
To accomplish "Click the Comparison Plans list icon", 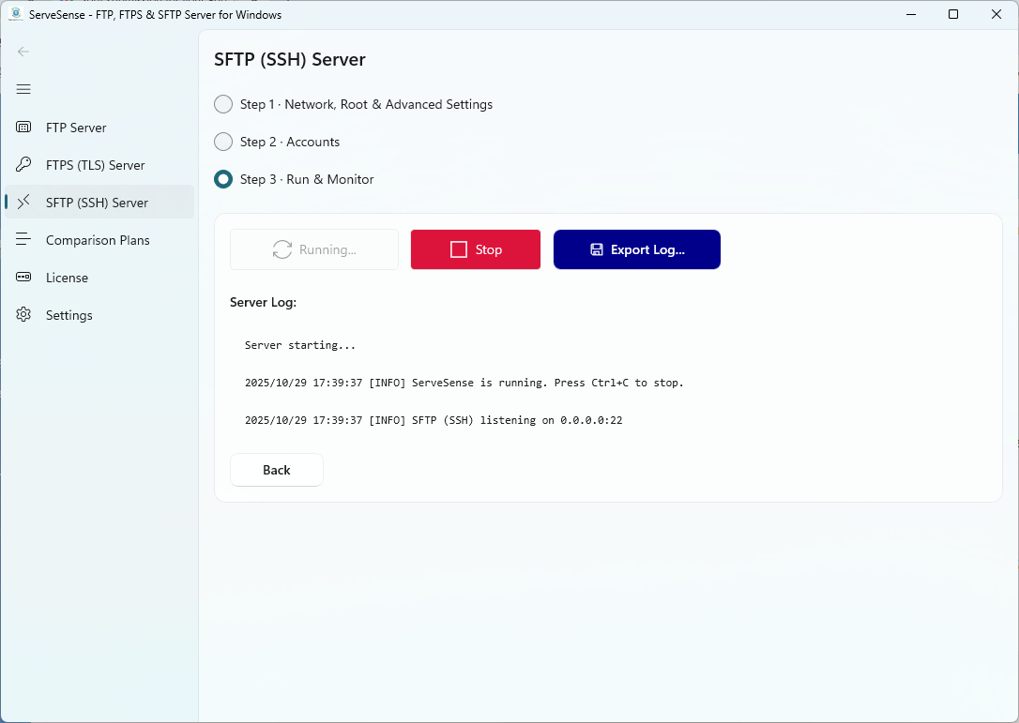I will click(23, 240).
